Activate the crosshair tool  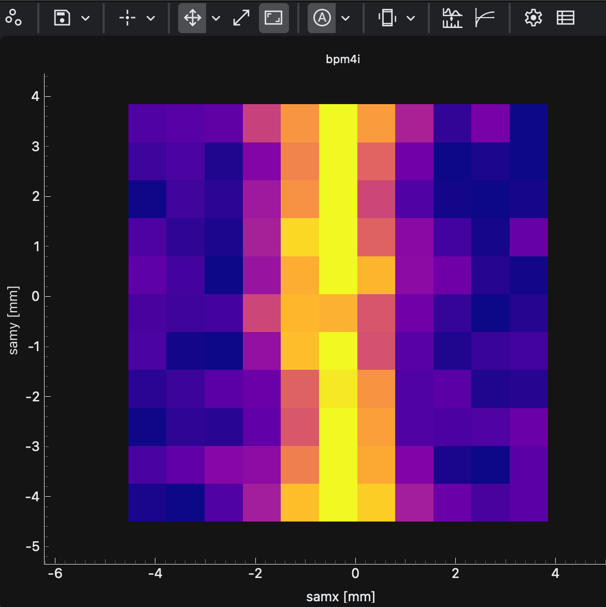tap(127, 18)
